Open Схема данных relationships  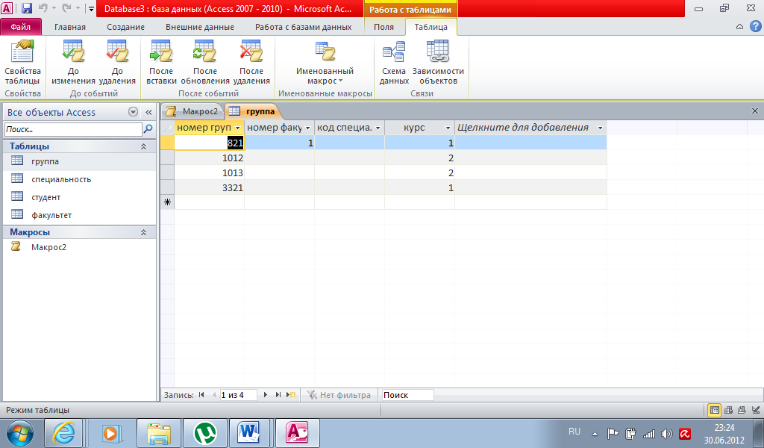pos(394,63)
